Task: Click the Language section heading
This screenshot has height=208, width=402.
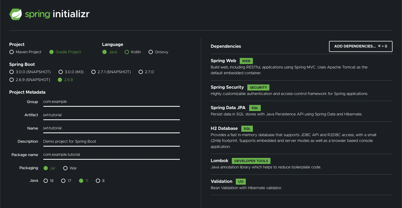Action: click(112, 45)
